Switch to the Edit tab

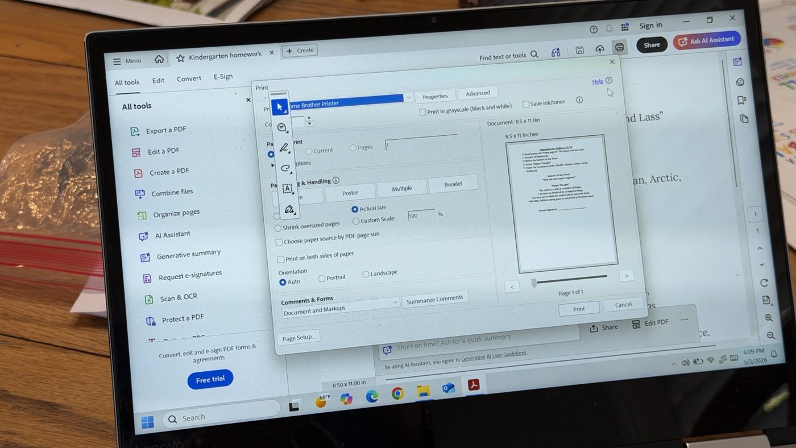tap(158, 81)
